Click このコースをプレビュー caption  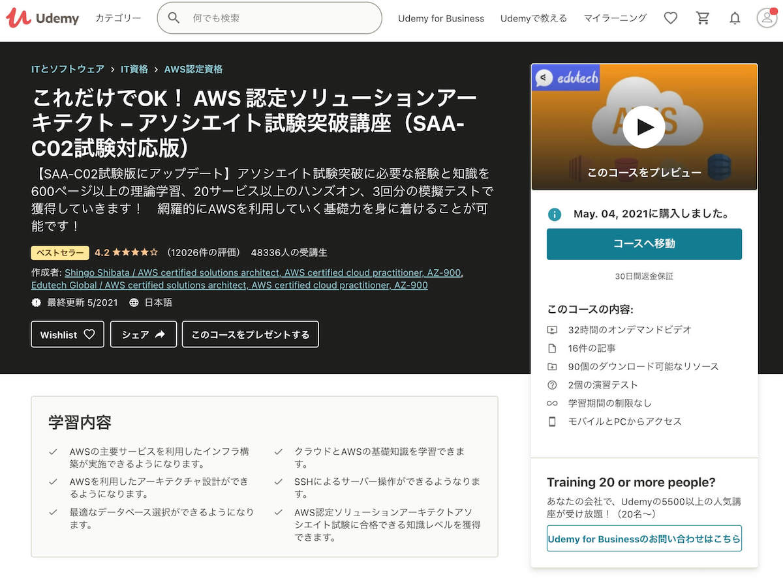pos(644,173)
